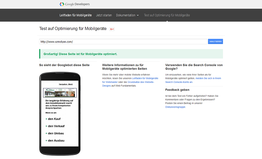Open the Search Console-Konto sign-in link
This screenshot has width=262, height=159.
point(193,80)
